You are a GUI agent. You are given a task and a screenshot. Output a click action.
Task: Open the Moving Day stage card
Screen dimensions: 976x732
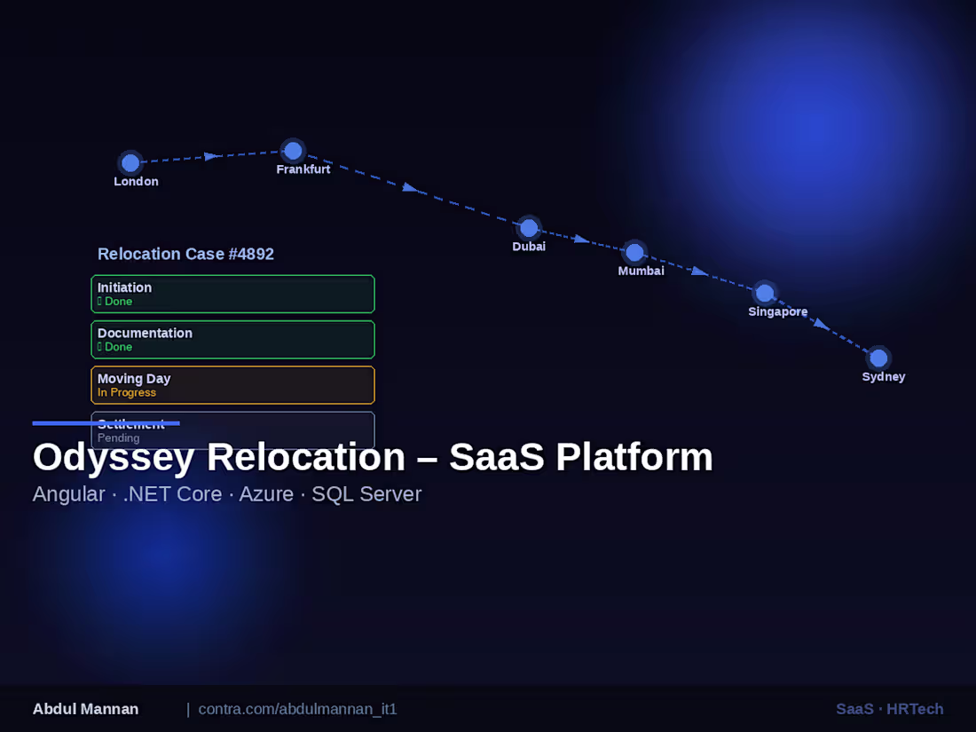click(x=232, y=385)
